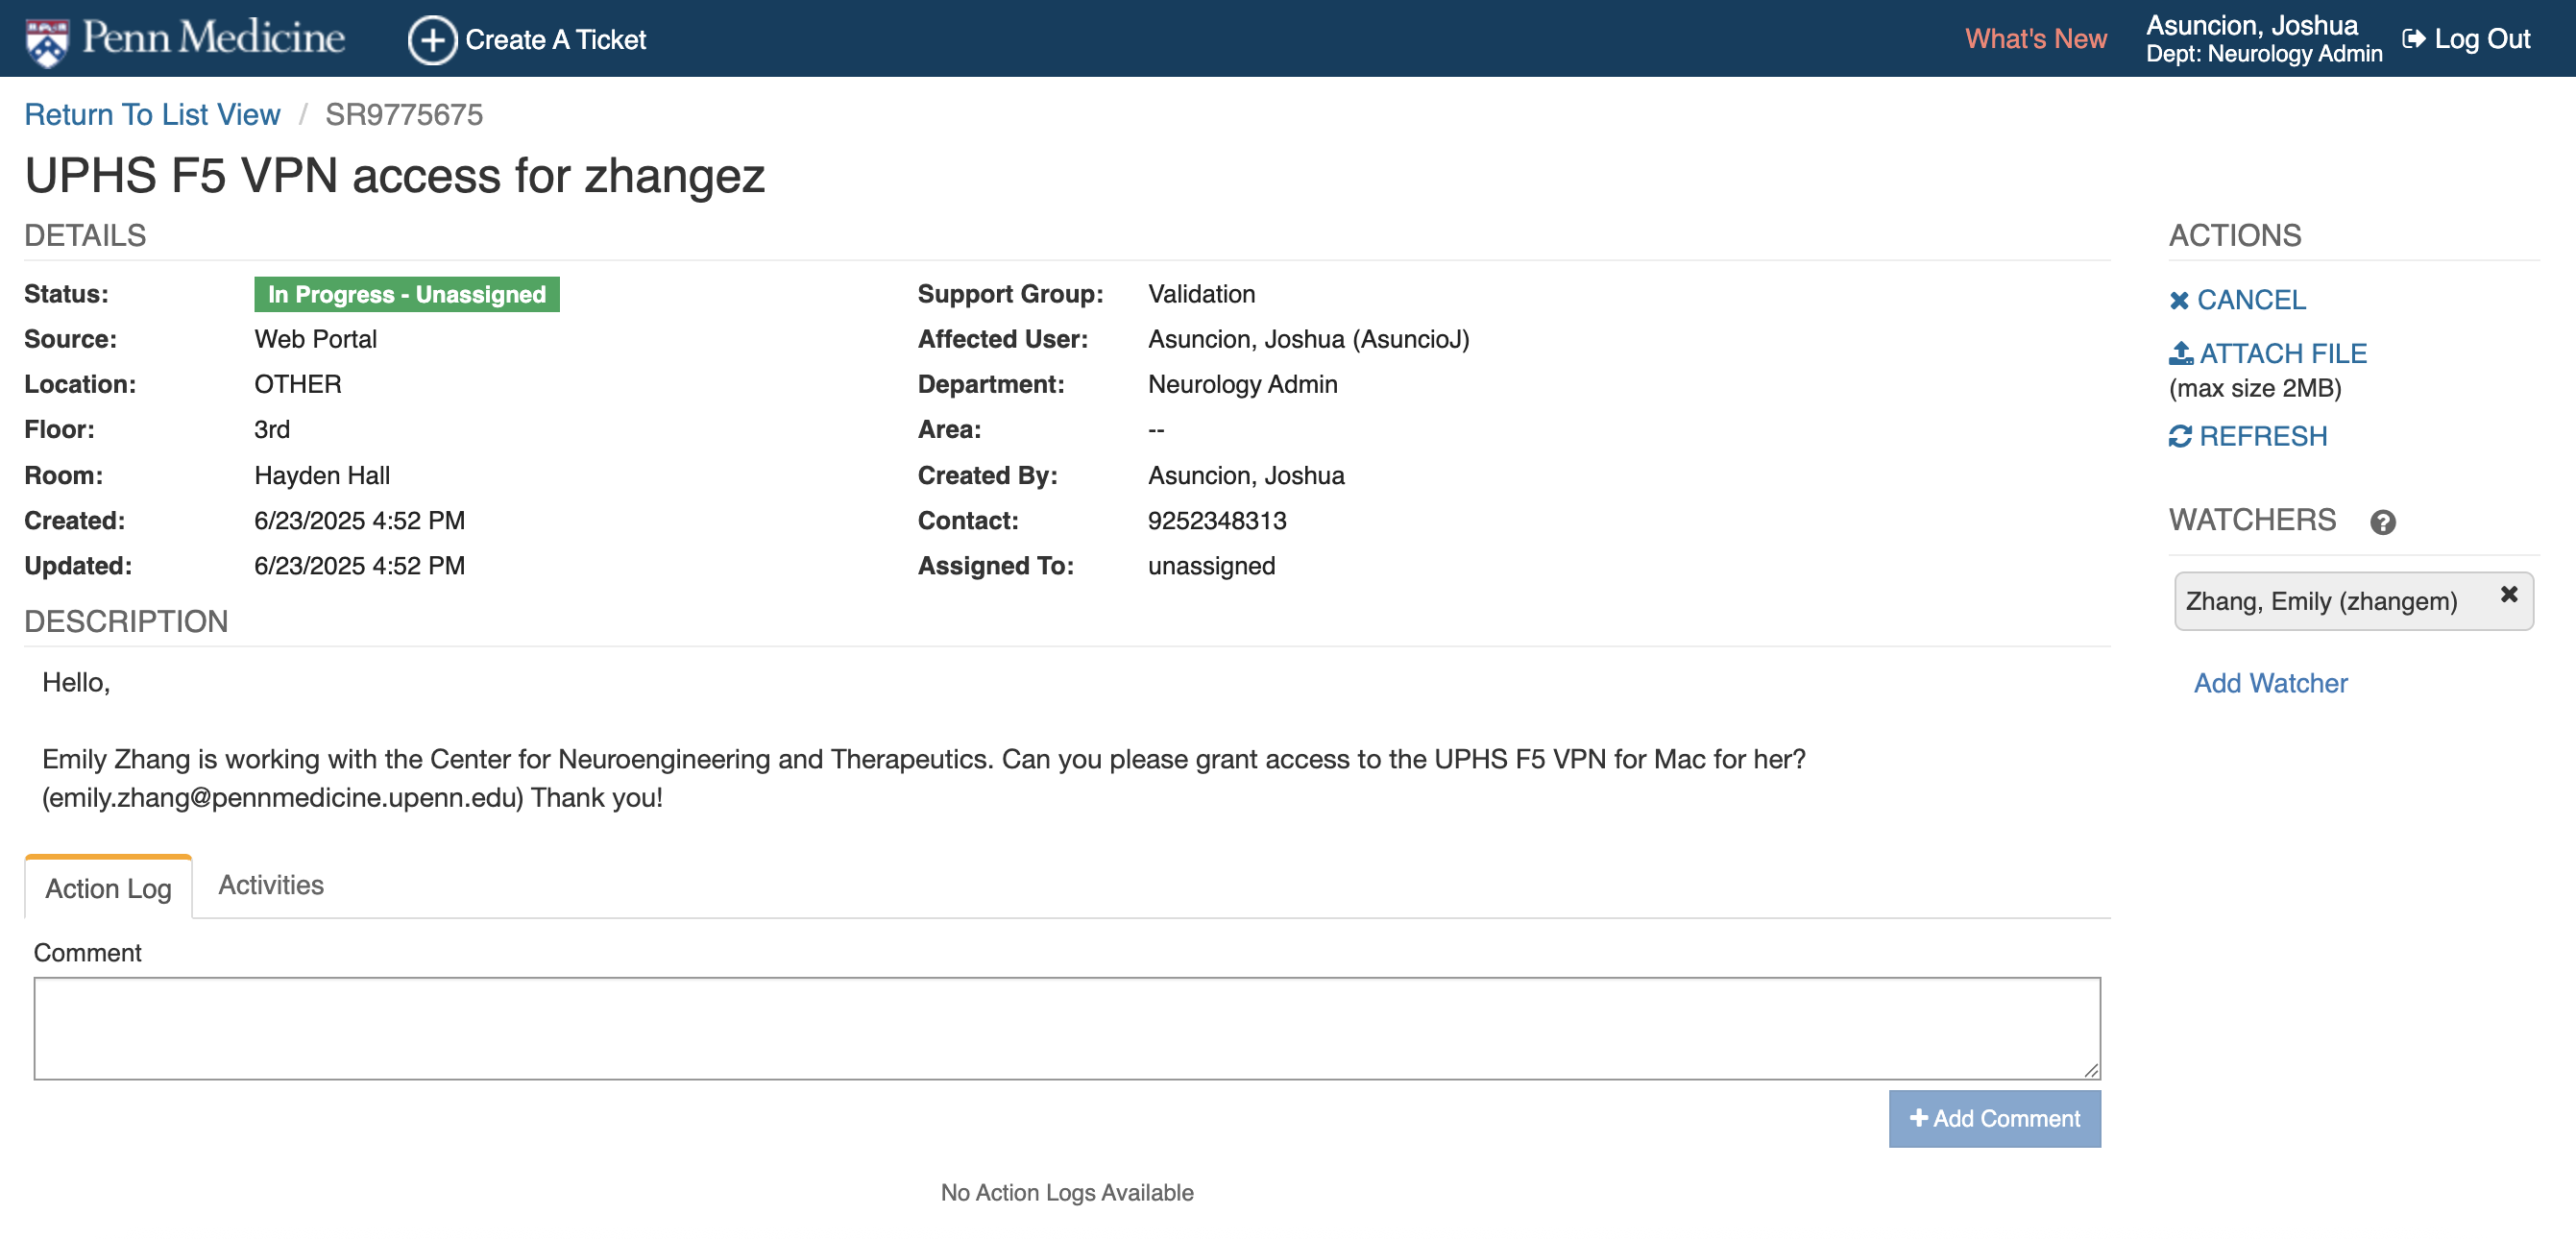
Task: Click the (max size 2MB) note
Action: 2254,388
